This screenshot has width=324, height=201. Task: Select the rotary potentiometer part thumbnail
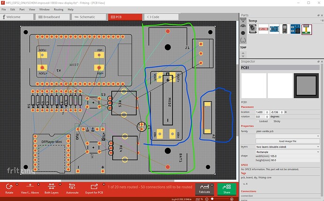tap(253, 29)
